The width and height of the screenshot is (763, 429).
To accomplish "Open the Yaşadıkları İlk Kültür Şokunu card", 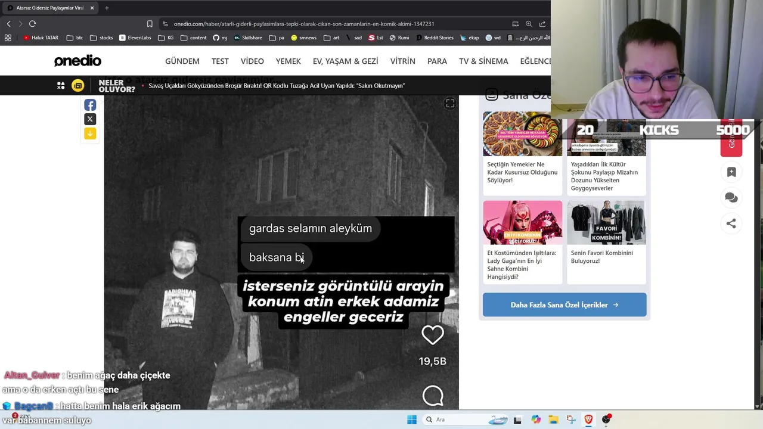I will [606, 158].
